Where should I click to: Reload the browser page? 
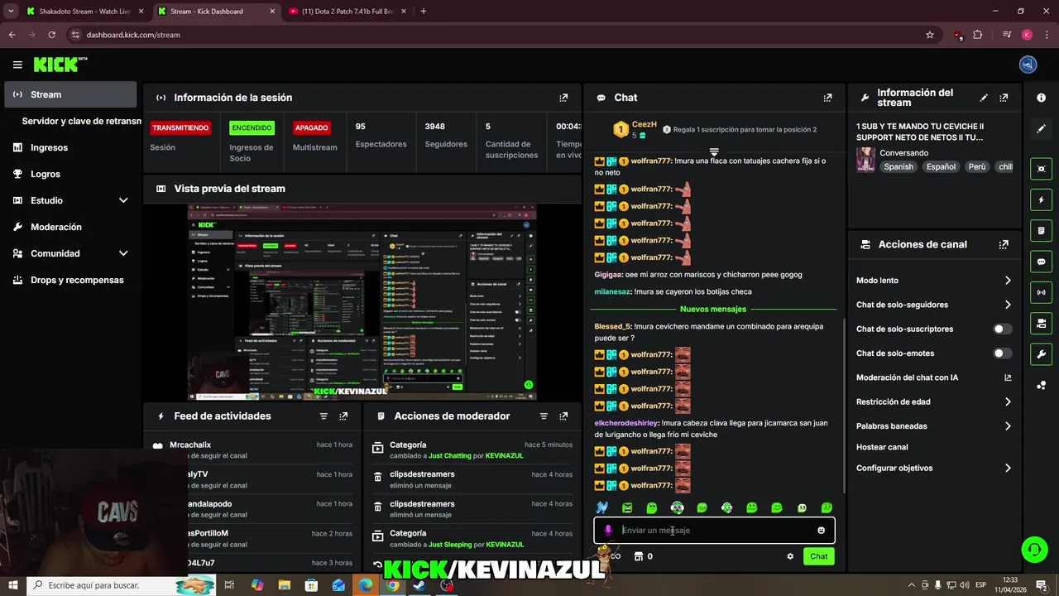tap(51, 35)
